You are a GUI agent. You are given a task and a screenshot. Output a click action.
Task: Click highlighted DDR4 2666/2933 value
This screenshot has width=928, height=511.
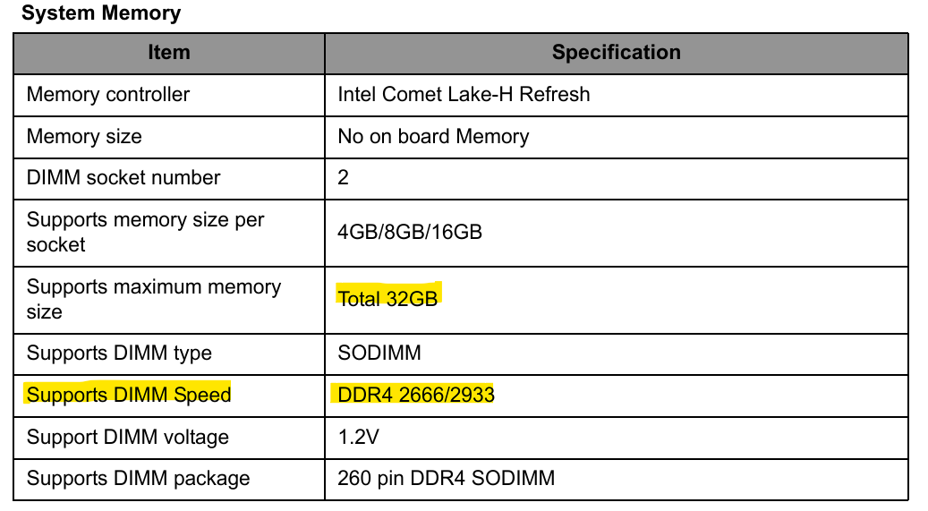(x=415, y=396)
